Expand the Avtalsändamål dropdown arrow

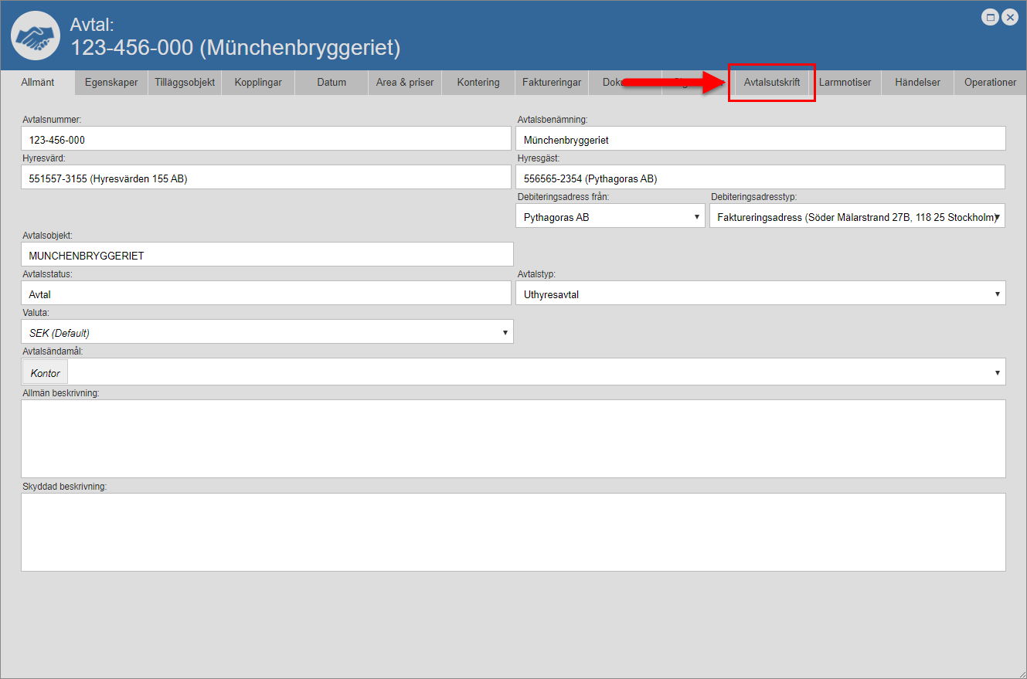998,373
